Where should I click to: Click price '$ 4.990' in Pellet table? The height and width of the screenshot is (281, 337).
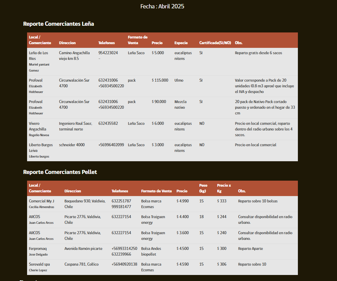(183, 201)
